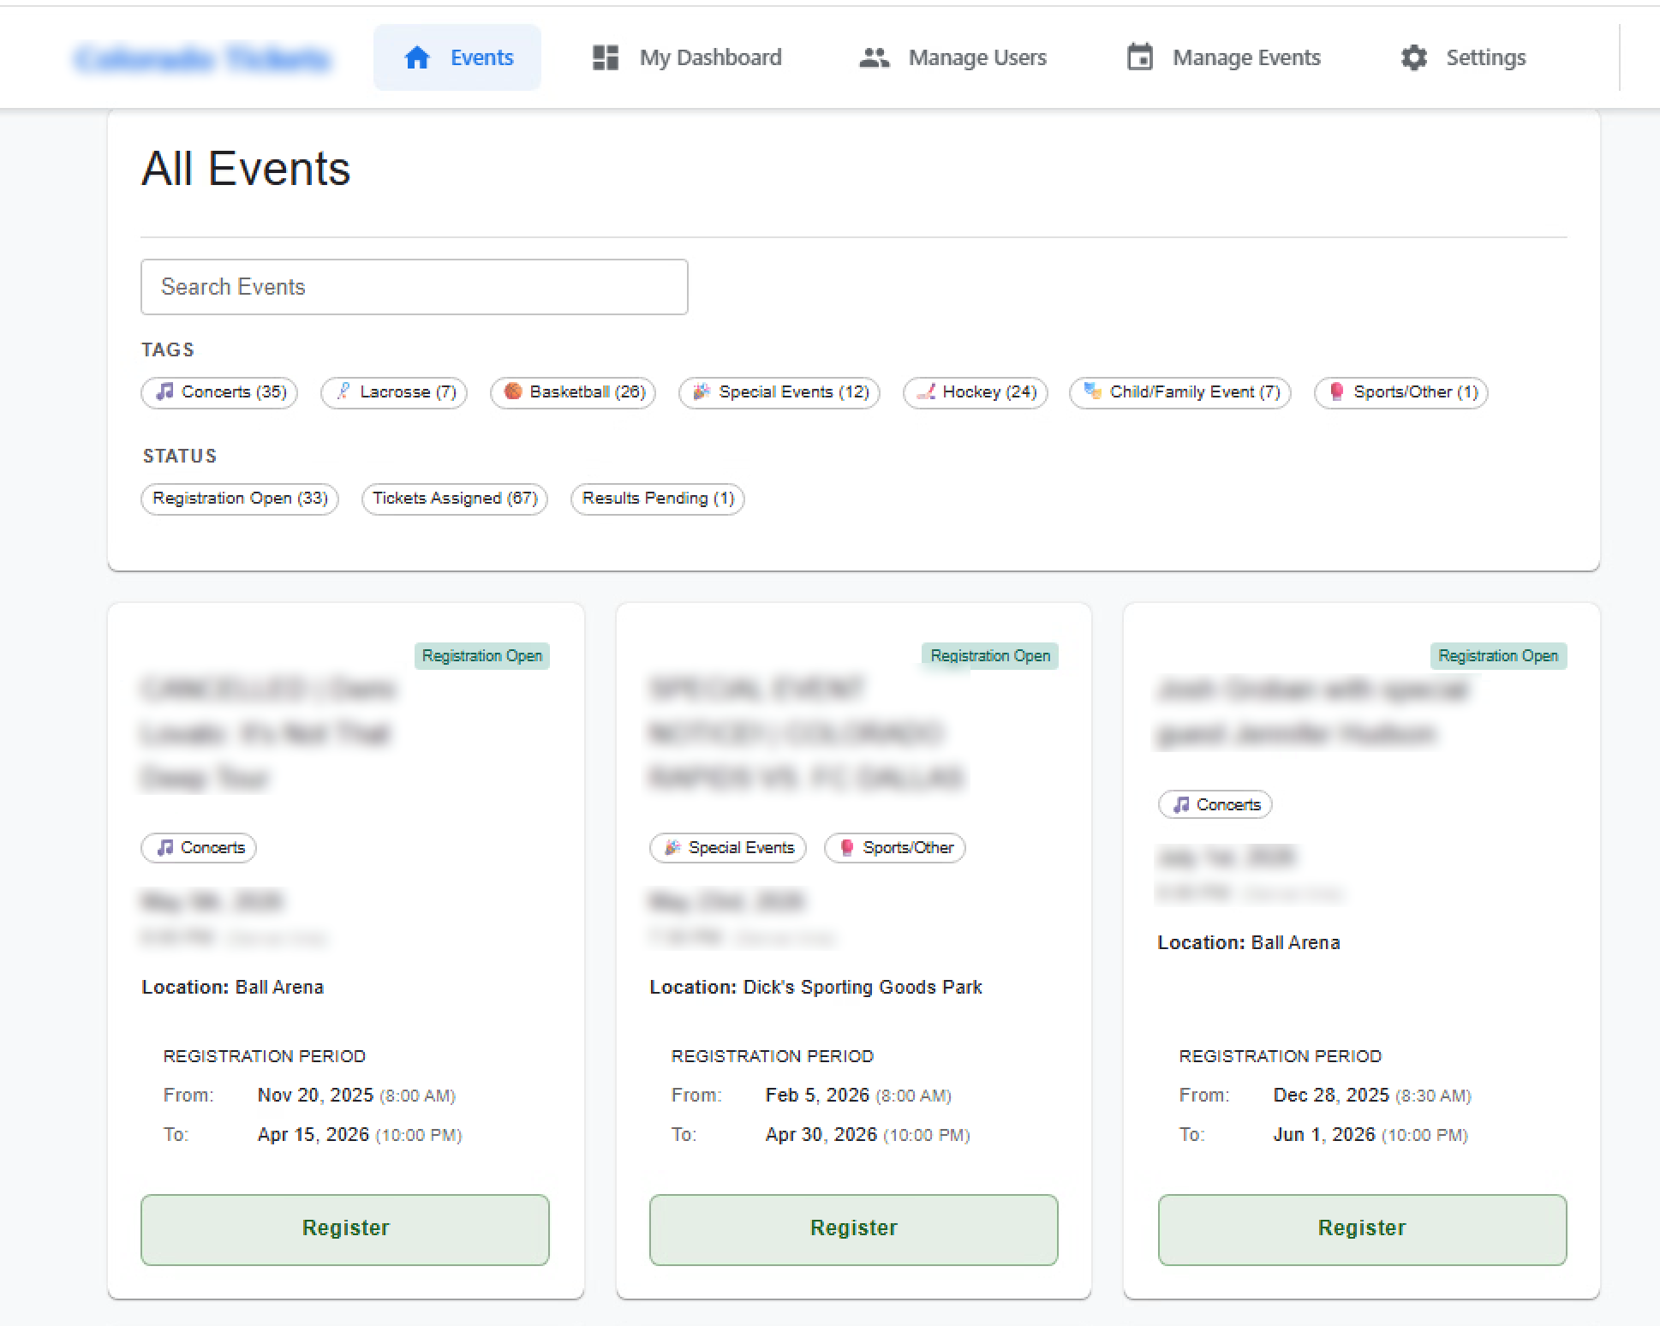Screen dimensions: 1660x1326
Task: Click the hockey stick icon in tags
Action: (x=926, y=392)
